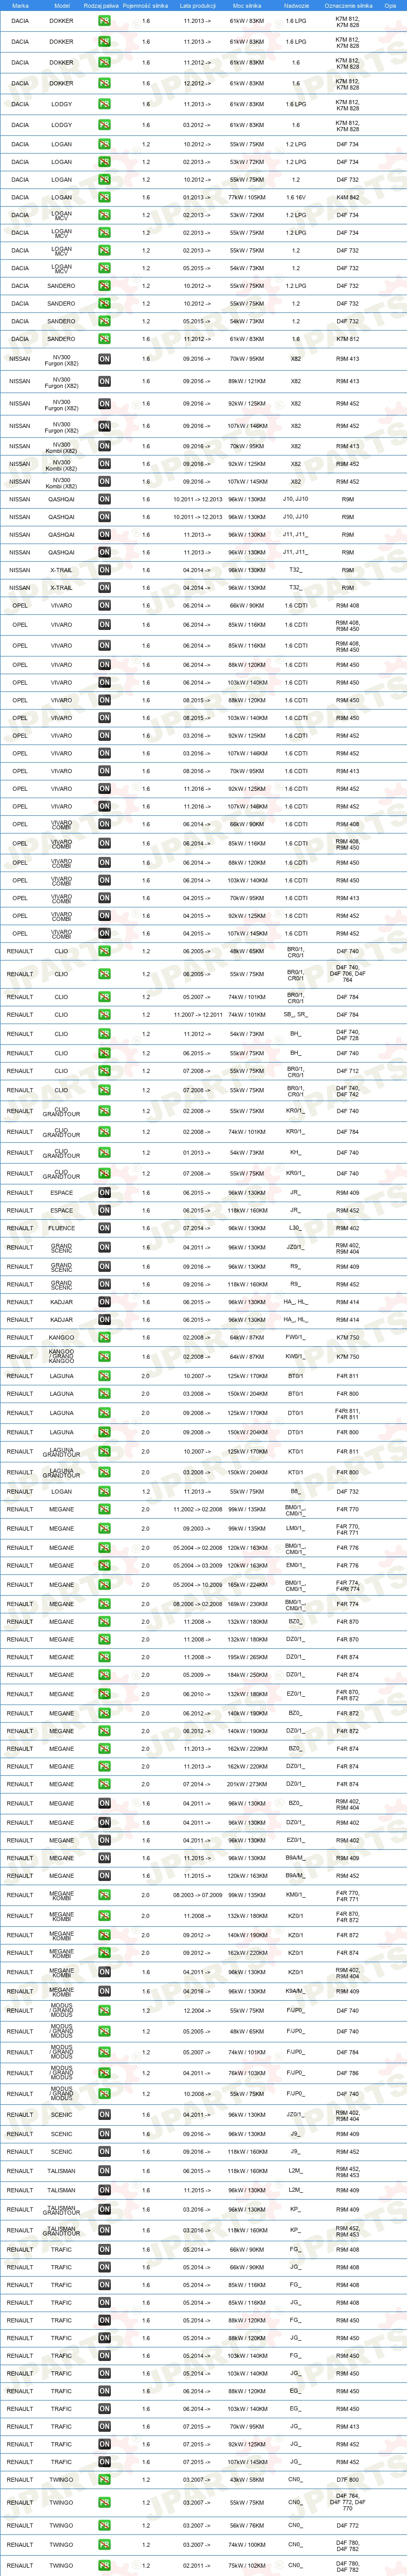Click the 'F4Rt 811, F4R 811' engine cell
The width and height of the screenshot is (407, 2576).
348,1413
